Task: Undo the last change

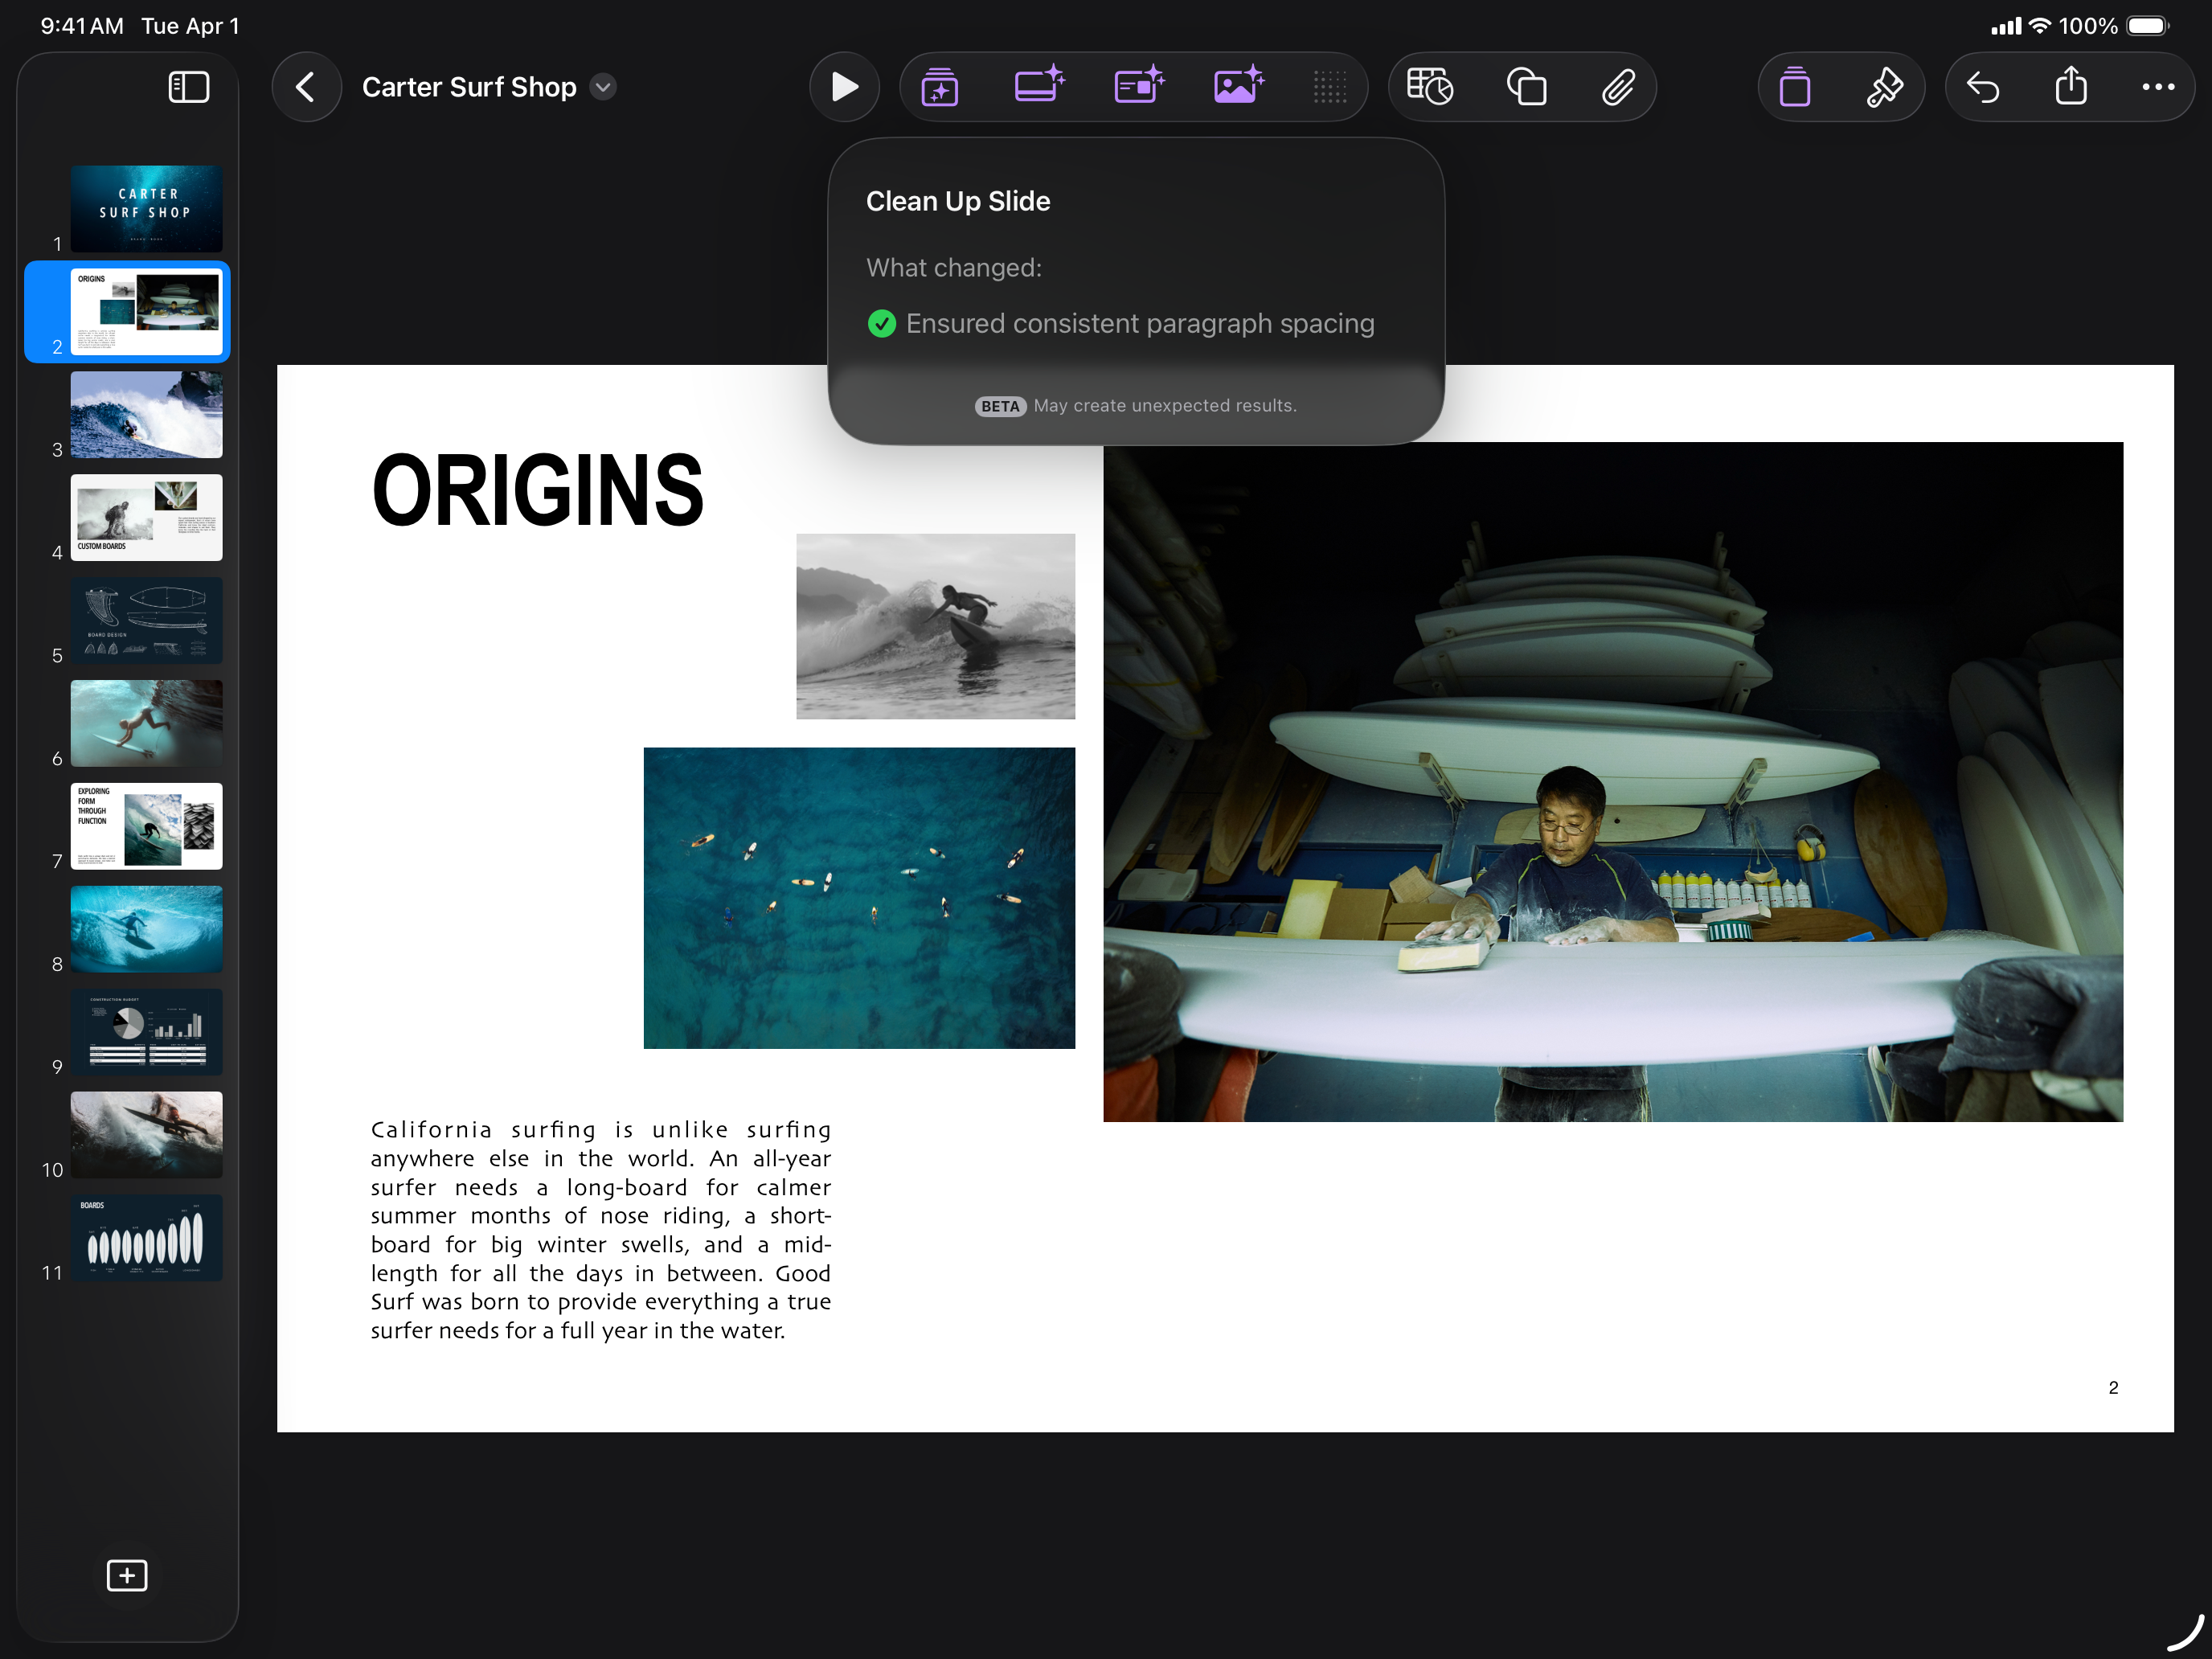Action: (x=1983, y=87)
